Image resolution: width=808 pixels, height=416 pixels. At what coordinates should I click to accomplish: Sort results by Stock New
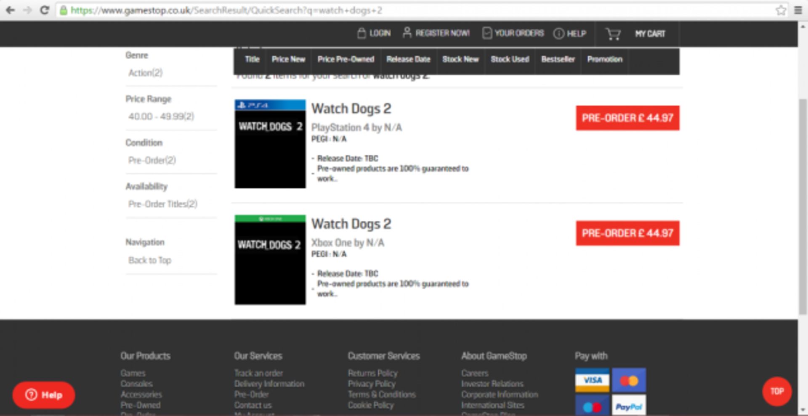(x=460, y=59)
